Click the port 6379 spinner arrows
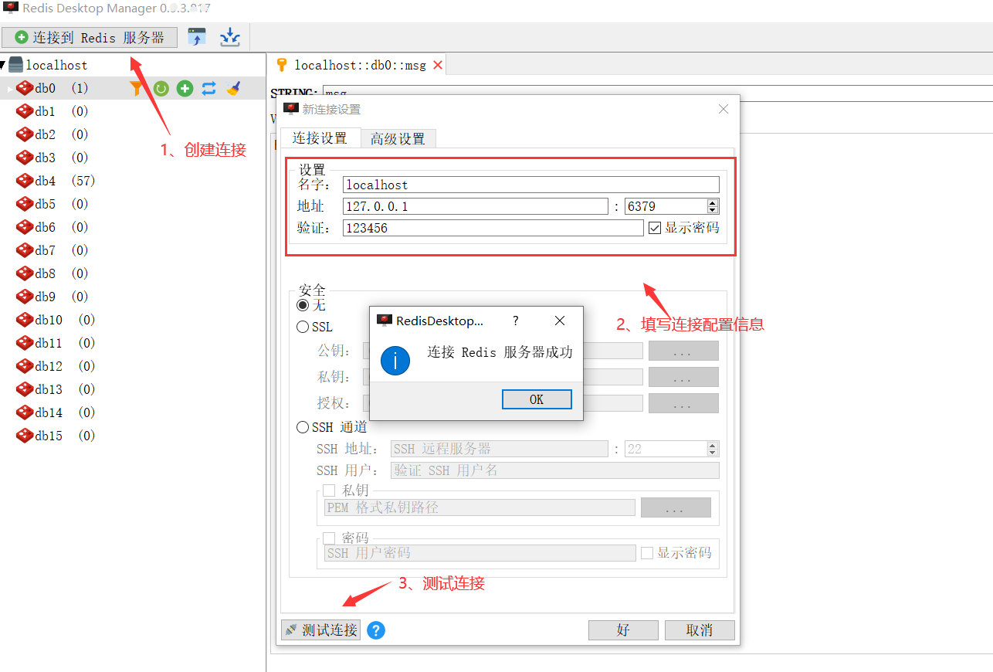This screenshot has width=993, height=672. click(x=713, y=206)
